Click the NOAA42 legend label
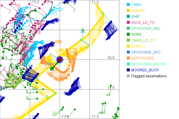Screen dimensions: 179x119 (x=138, y=11)
